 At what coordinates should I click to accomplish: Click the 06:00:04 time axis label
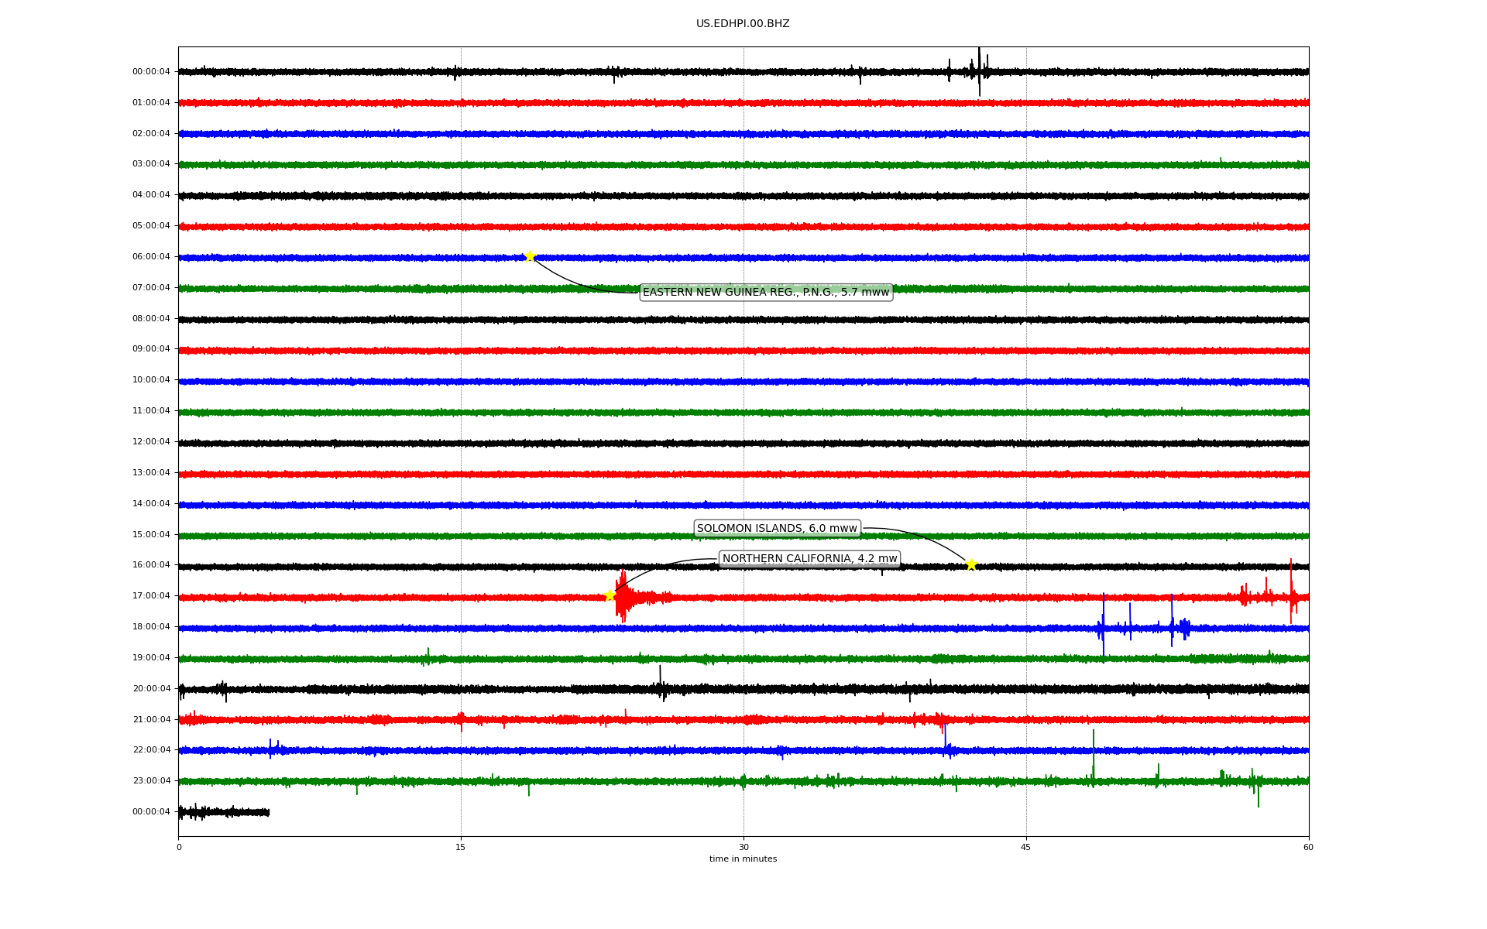151,256
